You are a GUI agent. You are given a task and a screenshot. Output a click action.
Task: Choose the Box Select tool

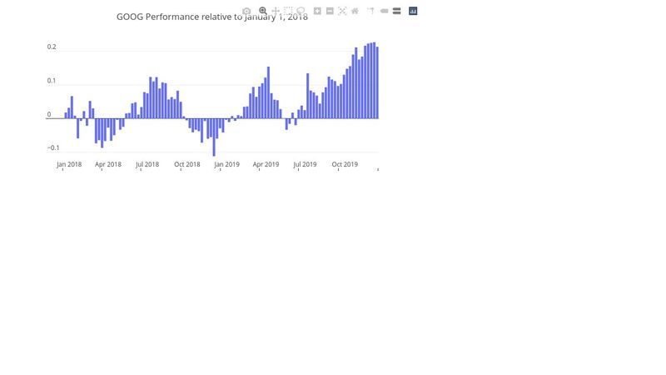pyautogui.click(x=288, y=11)
